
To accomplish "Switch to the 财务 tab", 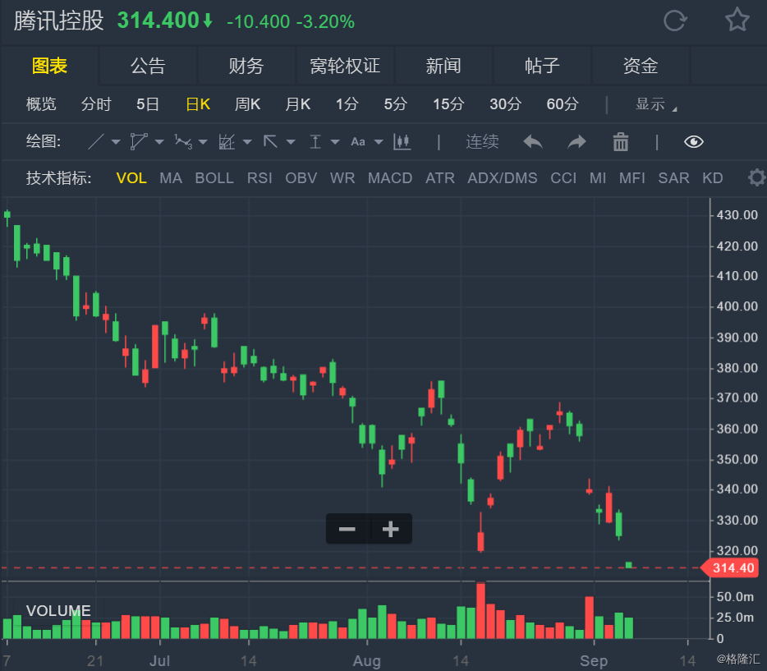I will click(246, 66).
